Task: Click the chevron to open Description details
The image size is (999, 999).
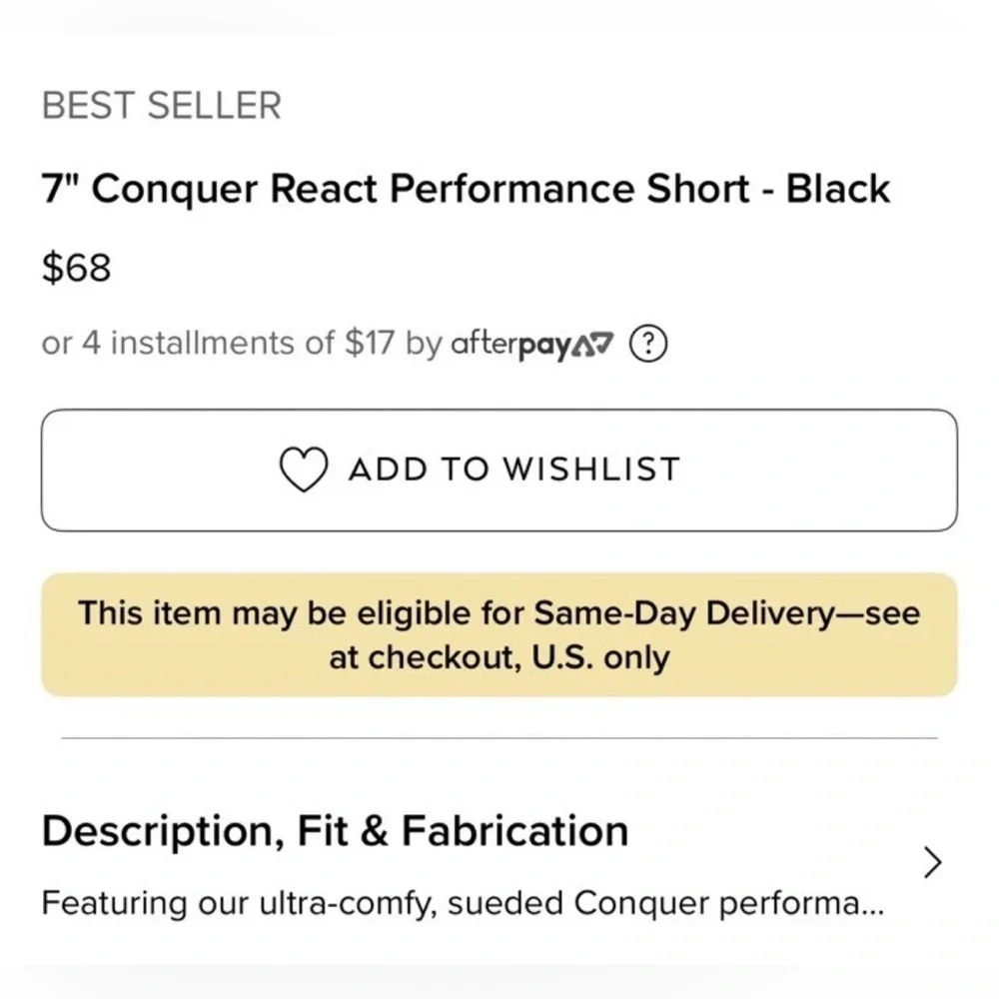Action: pos(931,861)
